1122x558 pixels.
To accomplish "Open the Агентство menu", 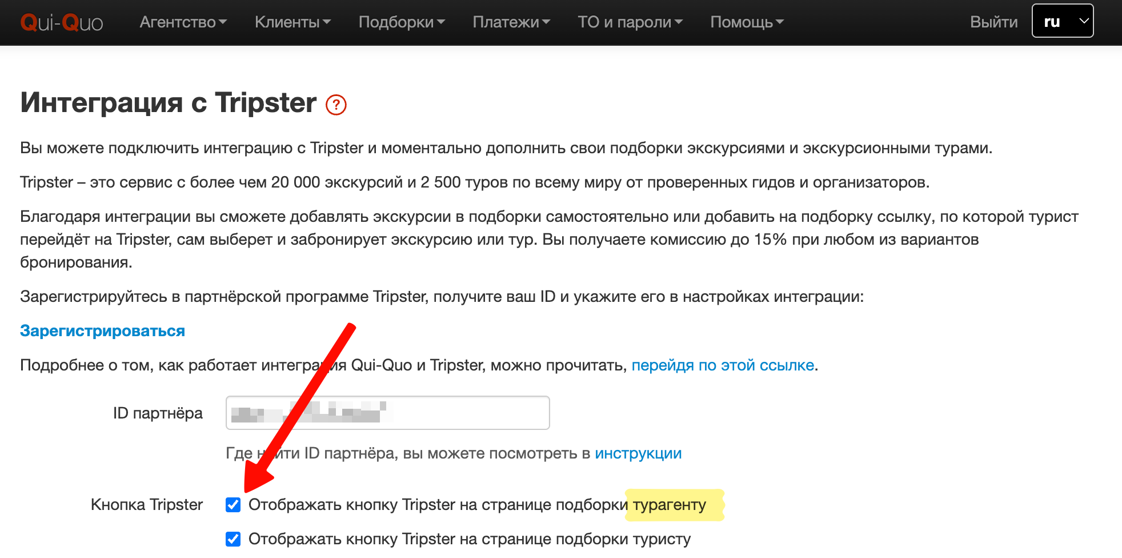I will (183, 22).
